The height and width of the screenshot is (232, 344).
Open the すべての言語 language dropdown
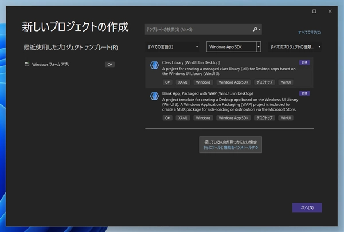click(172, 47)
